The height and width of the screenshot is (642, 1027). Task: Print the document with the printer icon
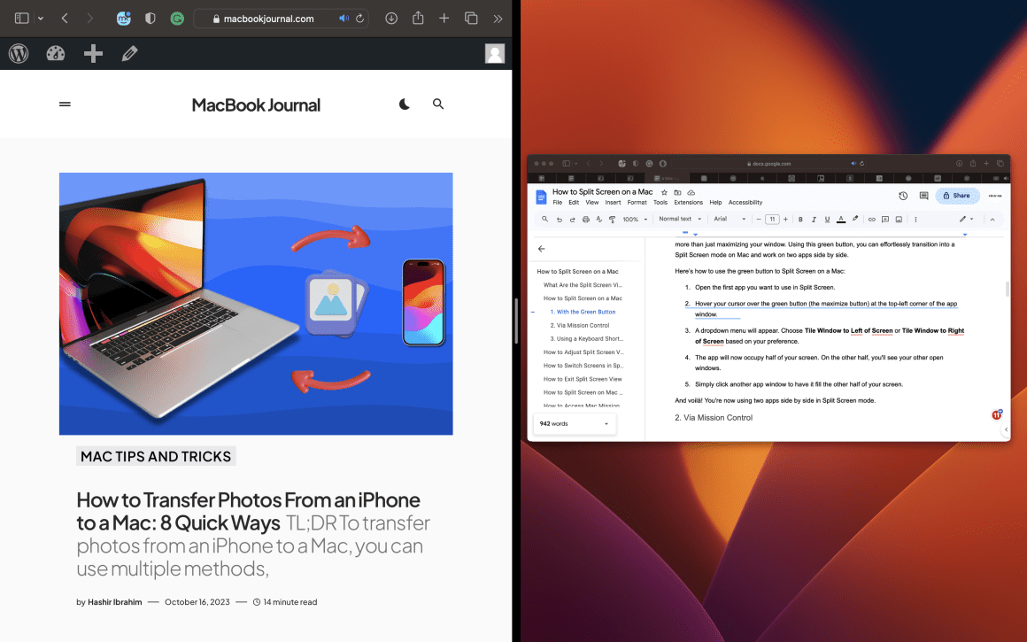click(584, 219)
